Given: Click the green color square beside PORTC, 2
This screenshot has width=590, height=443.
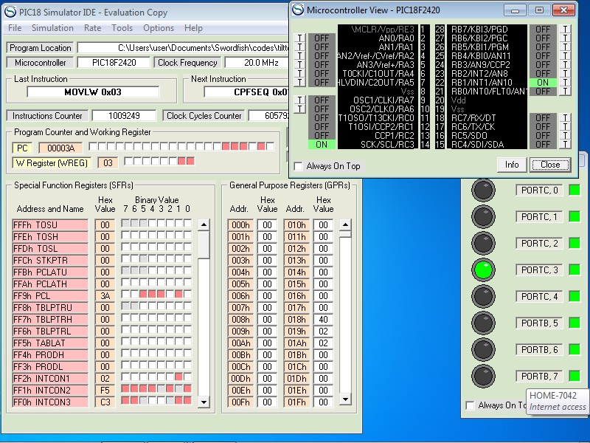Looking at the screenshot, I should coord(575,244).
